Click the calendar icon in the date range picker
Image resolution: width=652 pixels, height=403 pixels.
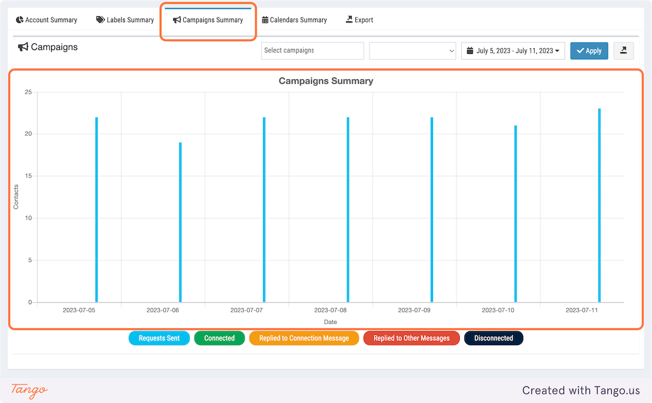[470, 51]
